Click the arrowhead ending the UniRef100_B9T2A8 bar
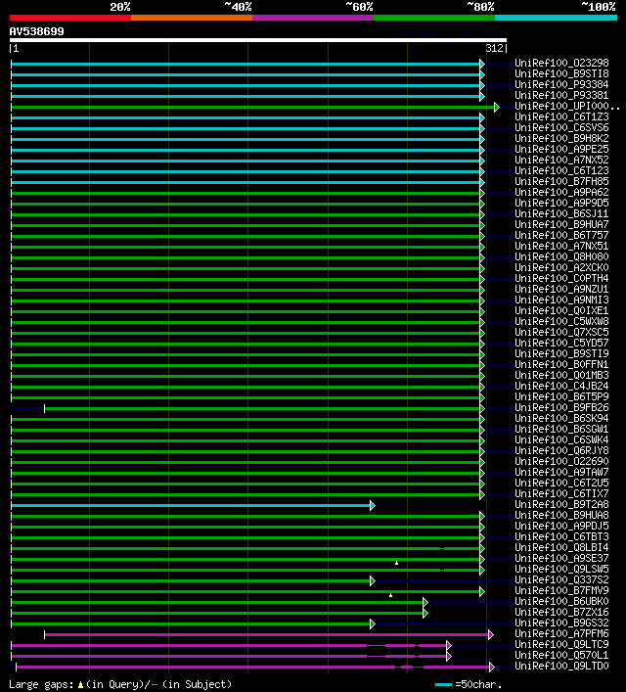This screenshot has width=626, height=692. tap(373, 505)
